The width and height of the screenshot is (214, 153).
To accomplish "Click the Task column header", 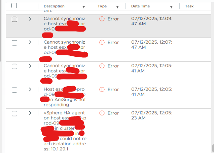I will point(189,6).
